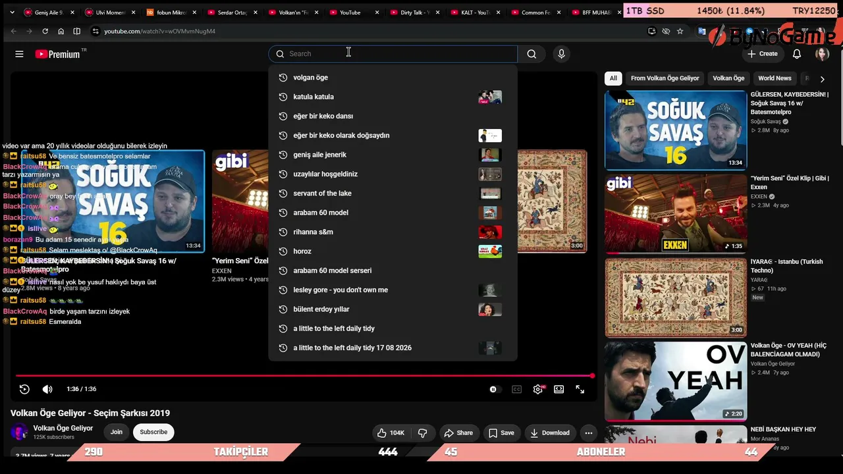The image size is (843, 474).
Task: Select 'From Volkan Öge Geliyor' chip
Action: point(665,78)
